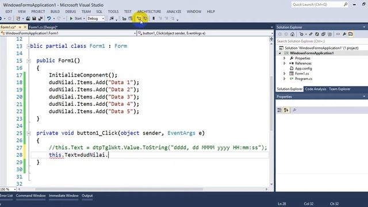Click Sync with Active Document icon

(310, 34)
